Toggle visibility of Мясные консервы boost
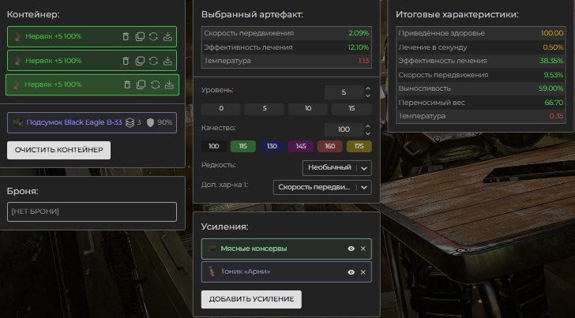 [351, 249]
